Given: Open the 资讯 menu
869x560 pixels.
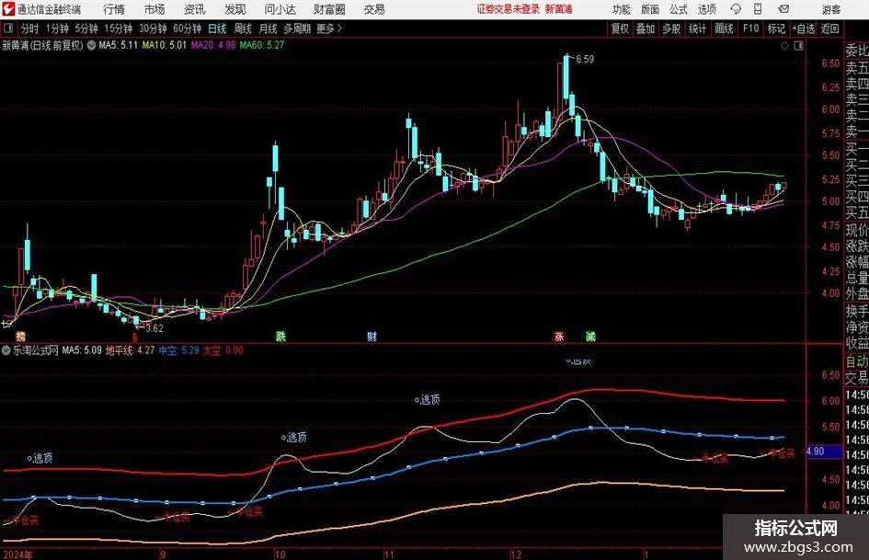Looking at the screenshot, I should click(195, 9).
